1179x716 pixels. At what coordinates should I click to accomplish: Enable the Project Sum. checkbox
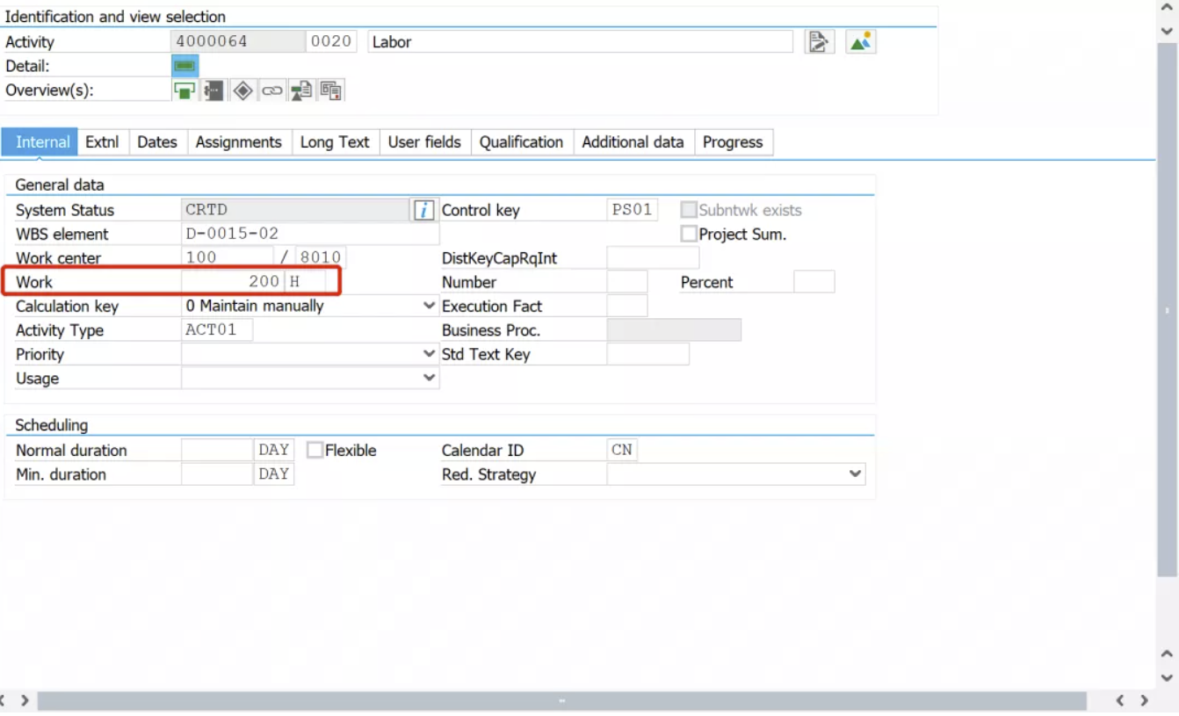689,234
